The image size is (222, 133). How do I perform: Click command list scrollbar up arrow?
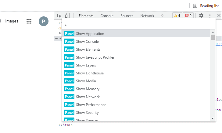[x=213, y=32]
